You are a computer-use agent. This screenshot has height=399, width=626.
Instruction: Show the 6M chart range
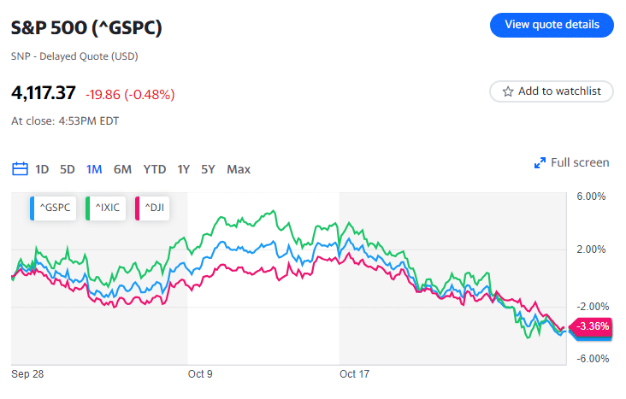point(122,169)
